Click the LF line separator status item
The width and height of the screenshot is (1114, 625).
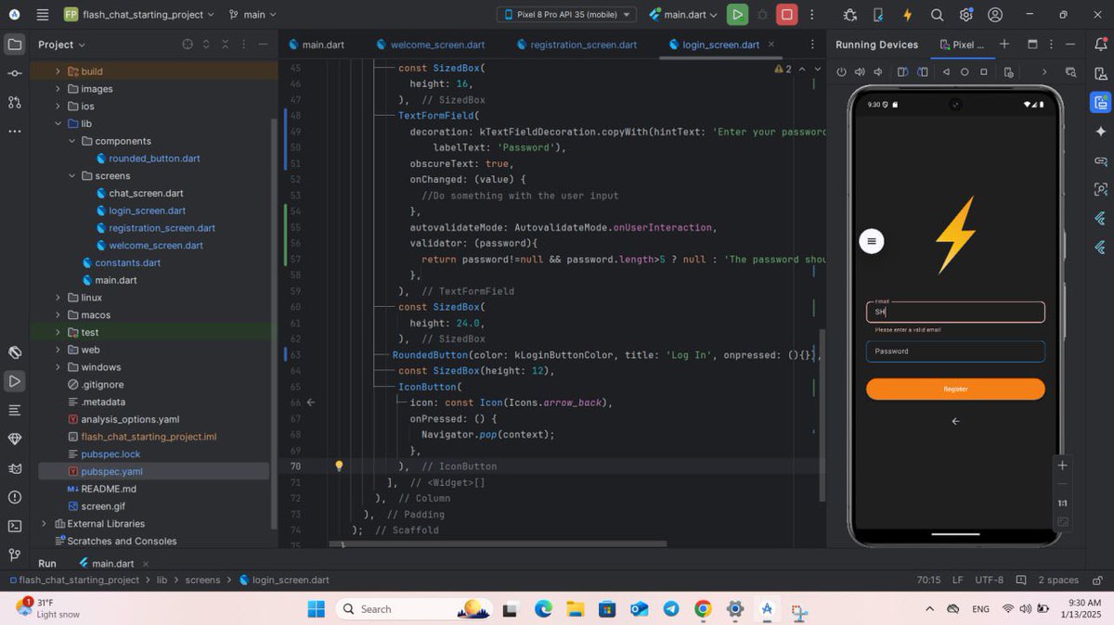[x=957, y=580]
